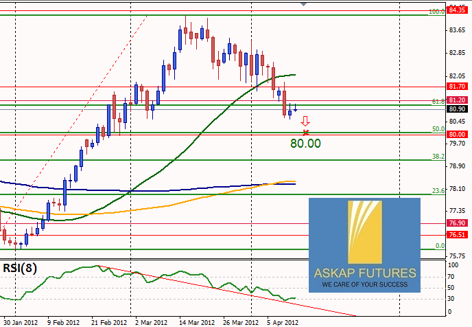Click the 76.90 price level tag
This screenshot has width=472, height=327.
456,223
